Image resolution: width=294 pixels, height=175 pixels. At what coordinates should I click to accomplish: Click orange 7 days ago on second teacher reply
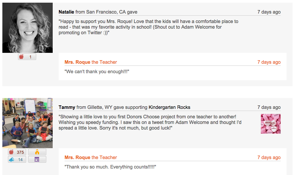coord(269,157)
